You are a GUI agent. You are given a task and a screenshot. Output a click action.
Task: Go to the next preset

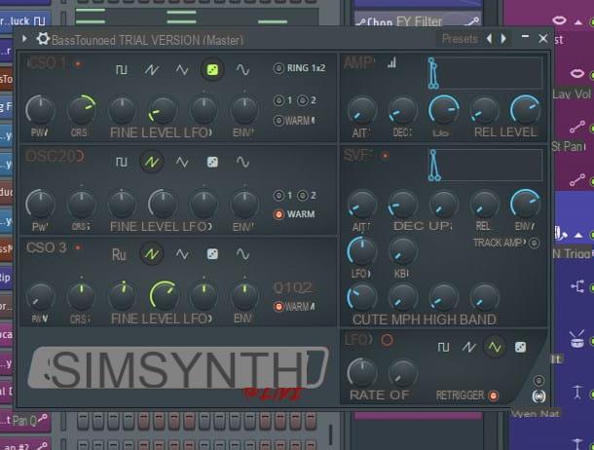[x=503, y=39]
